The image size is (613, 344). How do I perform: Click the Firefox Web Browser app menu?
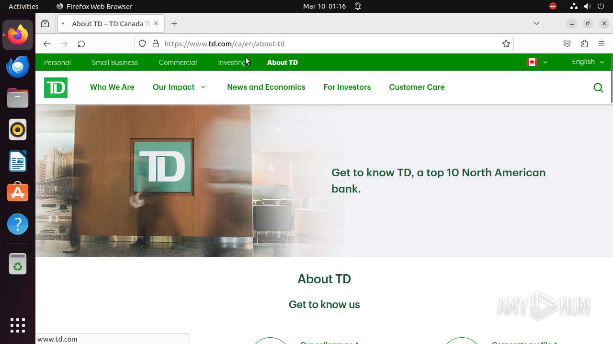94,6
